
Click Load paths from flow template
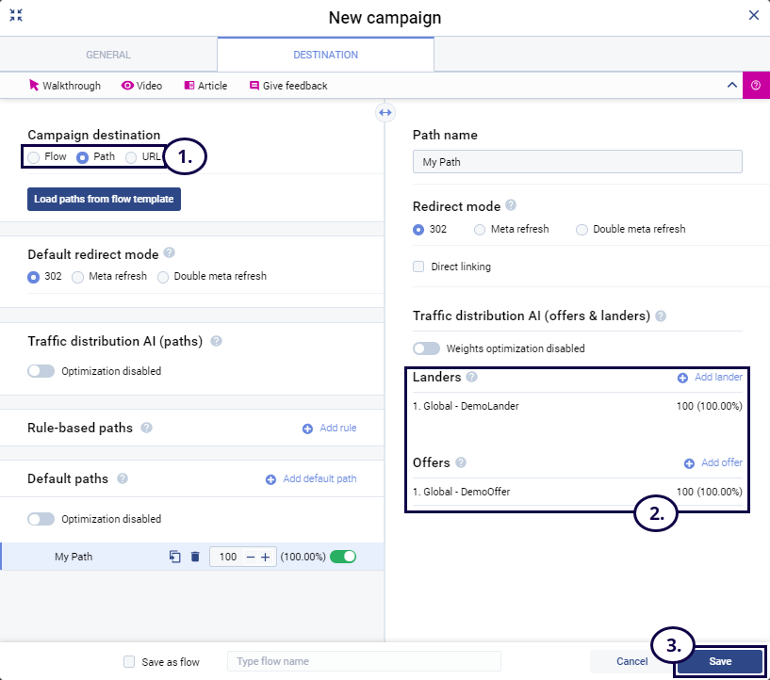click(104, 200)
